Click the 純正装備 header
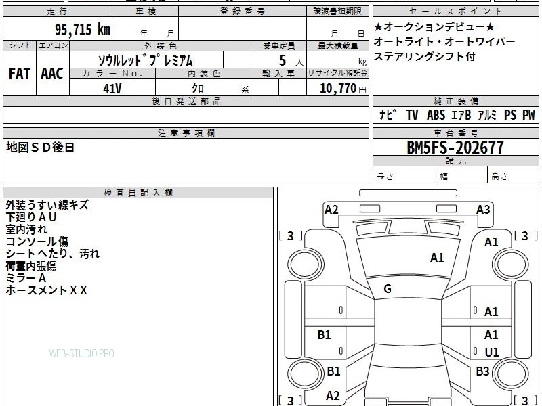The image size is (542, 406). (455, 101)
